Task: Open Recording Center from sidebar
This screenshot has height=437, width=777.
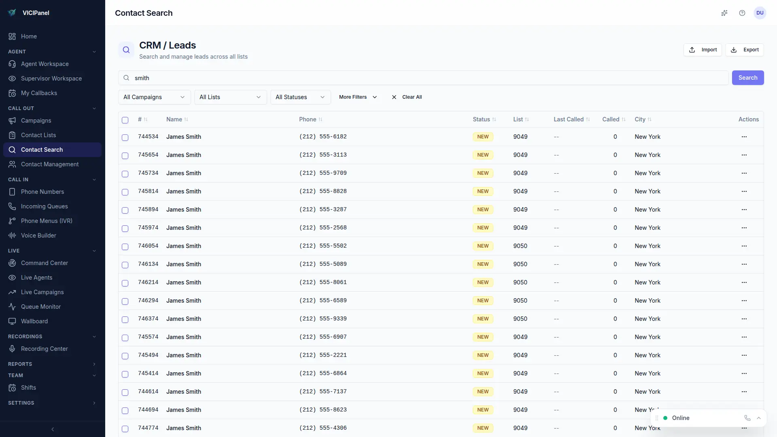Action: tap(44, 348)
